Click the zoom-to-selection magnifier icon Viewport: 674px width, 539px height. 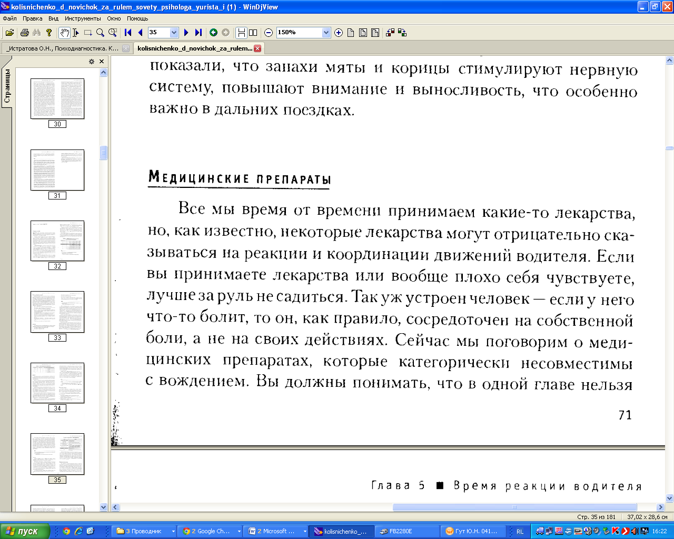click(112, 33)
